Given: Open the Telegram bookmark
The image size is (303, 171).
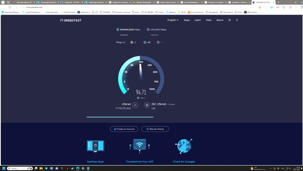Looking at the screenshot, I should pos(171,12).
